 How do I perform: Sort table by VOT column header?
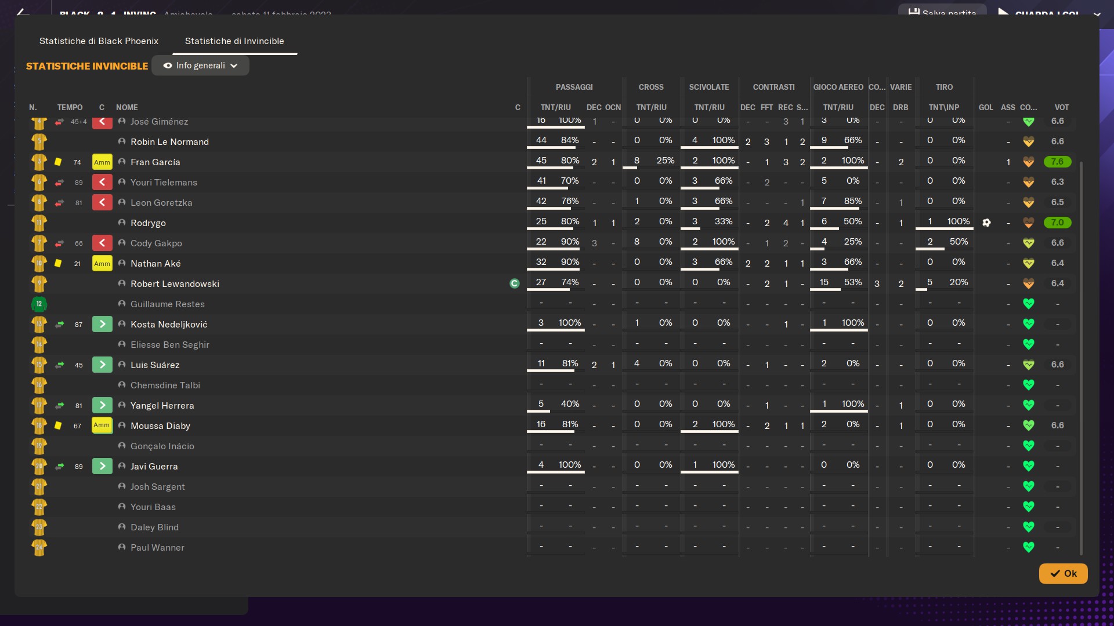click(x=1061, y=107)
